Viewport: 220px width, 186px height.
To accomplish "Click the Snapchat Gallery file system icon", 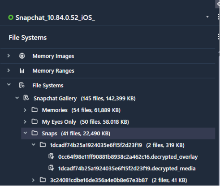I will tap(26, 98).
